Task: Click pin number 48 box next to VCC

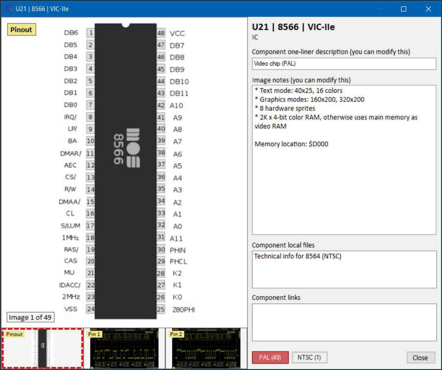Action: tap(161, 33)
